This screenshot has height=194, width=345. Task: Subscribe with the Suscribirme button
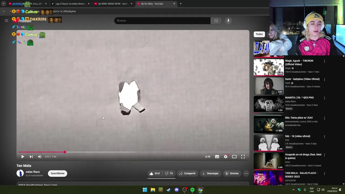[x=58, y=174]
